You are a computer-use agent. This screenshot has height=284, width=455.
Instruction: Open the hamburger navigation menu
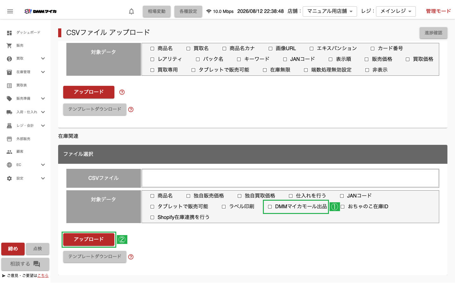[x=10, y=11]
